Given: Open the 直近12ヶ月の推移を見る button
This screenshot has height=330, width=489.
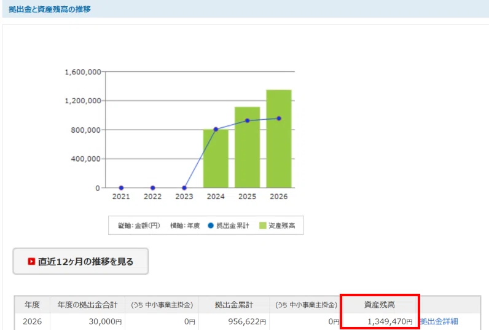Looking at the screenshot, I should click(x=80, y=261).
